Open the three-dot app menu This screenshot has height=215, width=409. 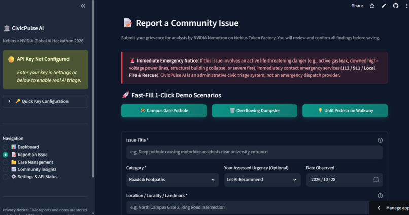click(406, 6)
